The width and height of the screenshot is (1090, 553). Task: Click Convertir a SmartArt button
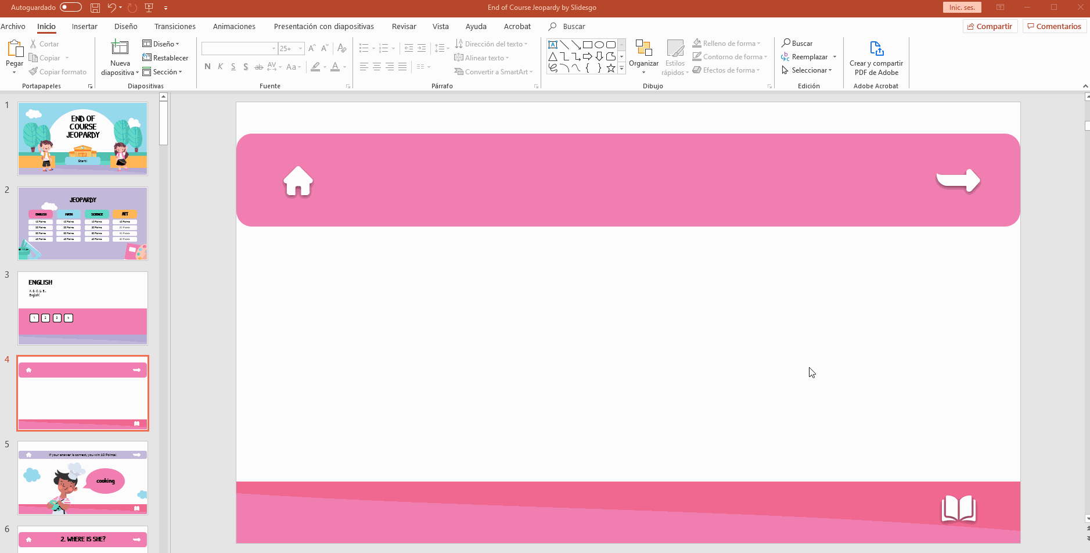(494, 72)
